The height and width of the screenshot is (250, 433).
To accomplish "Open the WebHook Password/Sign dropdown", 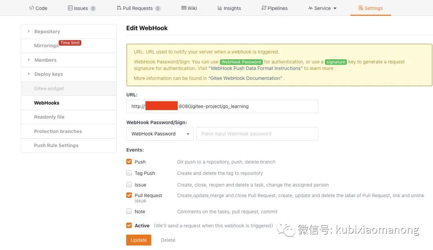I will pyautogui.click(x=159, y=133).
